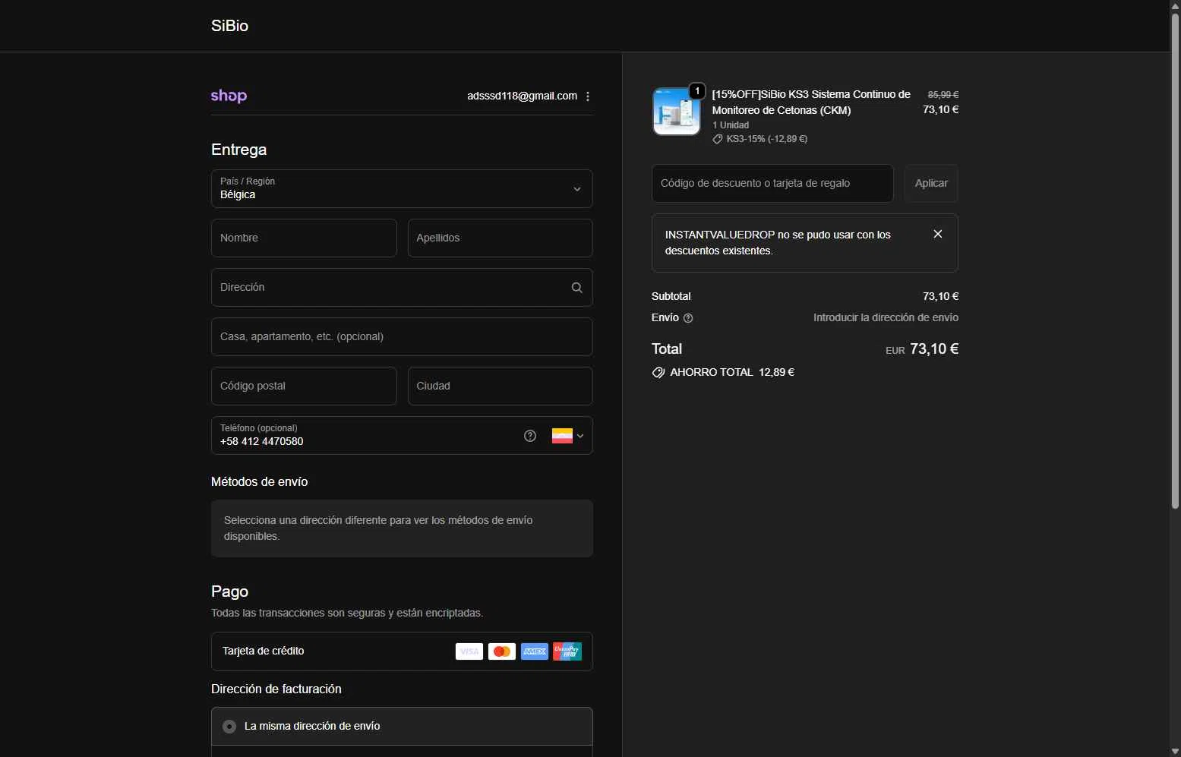Click the American Express card icon
1181x757 pixels.
click(x=535, y=651)
